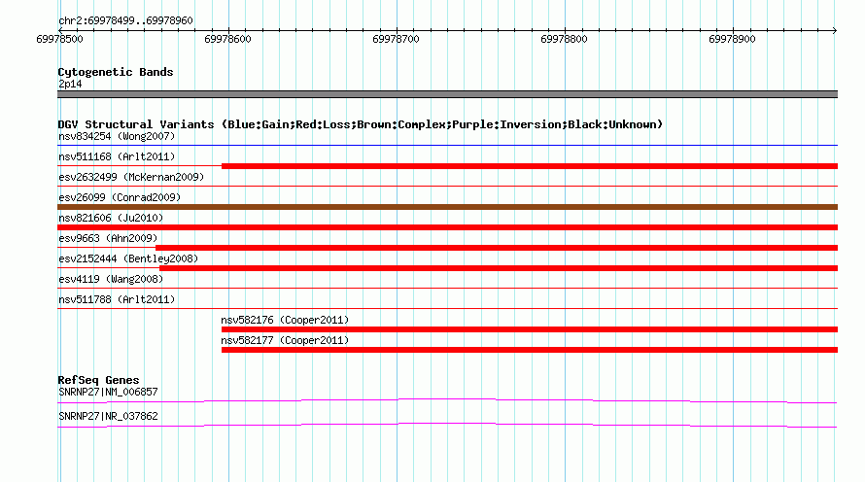
Task: Click gene label SNRNP27|NM_006857
Action: [108, 392]
